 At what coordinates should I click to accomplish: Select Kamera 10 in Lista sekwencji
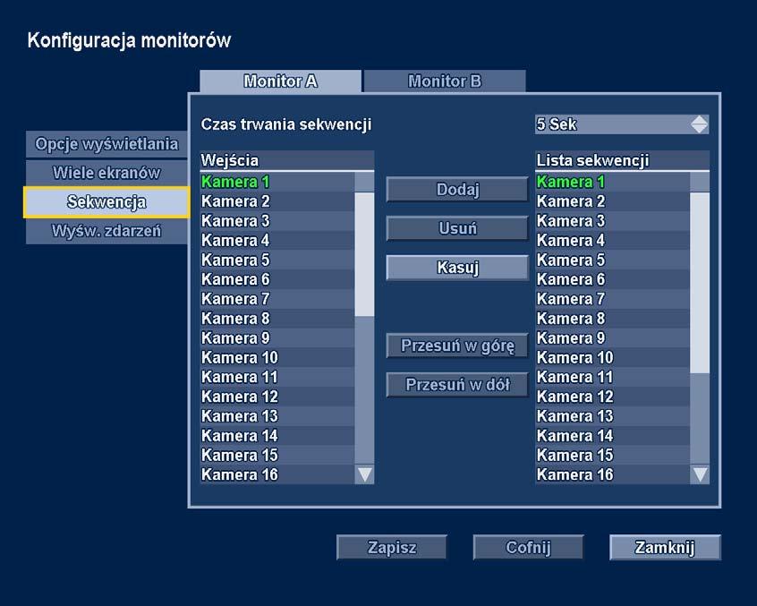coord(613,358)
